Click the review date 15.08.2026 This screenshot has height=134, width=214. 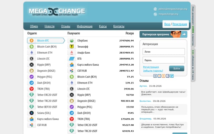pos(155,86)
